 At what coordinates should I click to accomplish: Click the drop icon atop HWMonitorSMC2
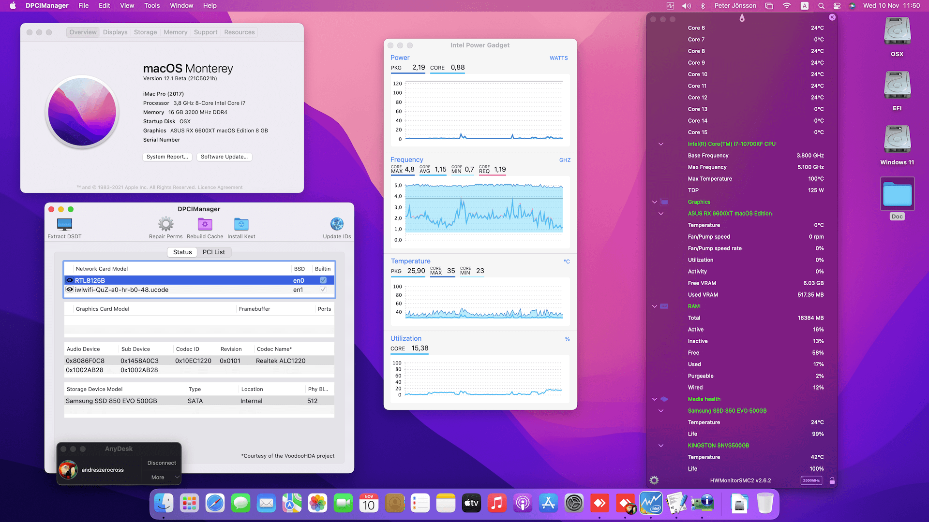(x=742, y=18)
